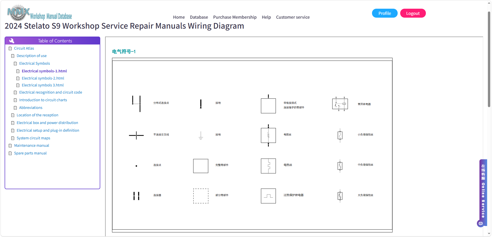Click the icon beside Electrical setup and plug-in definition

point(13,131)
